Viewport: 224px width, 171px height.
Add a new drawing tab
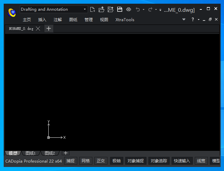tap(49, 29)
